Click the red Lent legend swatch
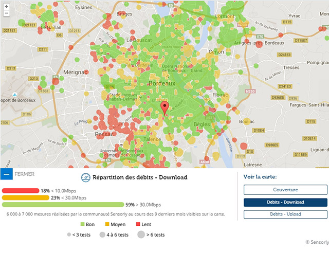 [x=139, y=225]
